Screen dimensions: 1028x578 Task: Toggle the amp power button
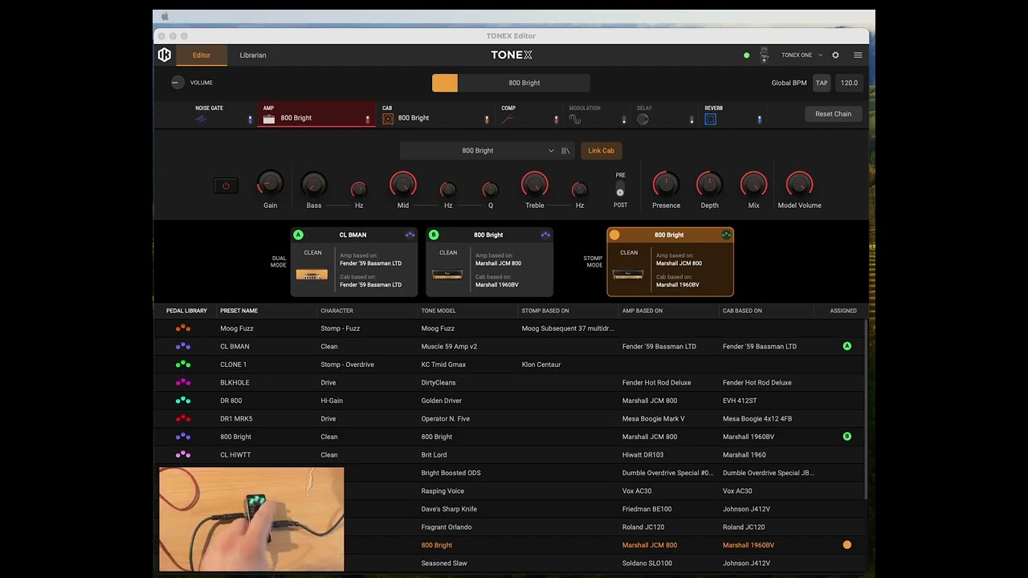coord(226,185)
